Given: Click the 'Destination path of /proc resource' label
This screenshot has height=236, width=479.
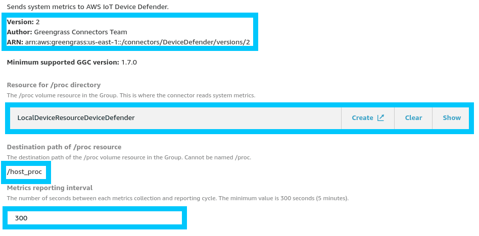Looking at the screenshot, I should point(64,147).
